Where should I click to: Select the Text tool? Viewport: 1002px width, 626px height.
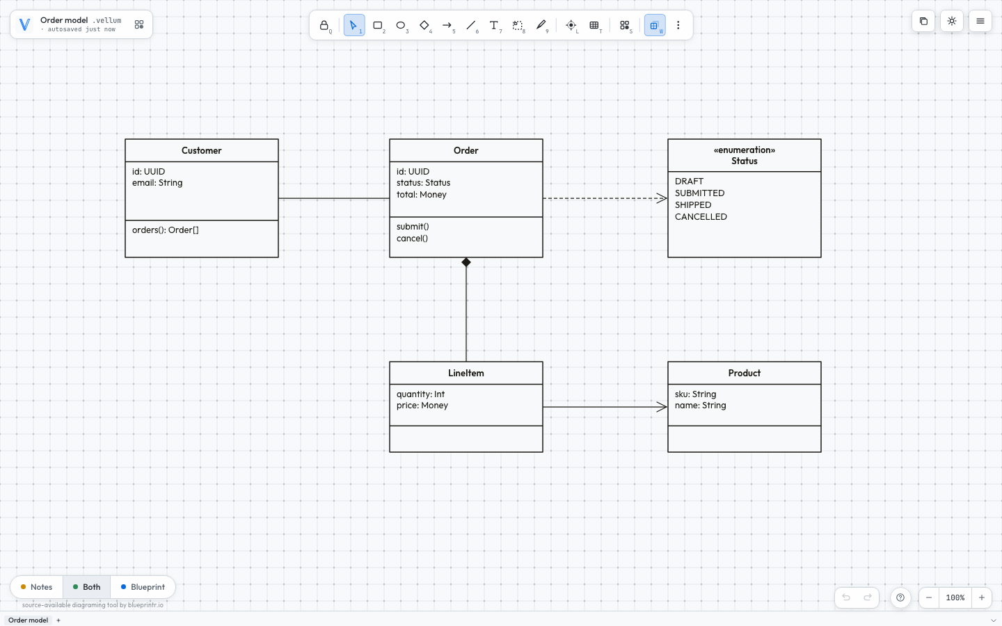(494, 26)
